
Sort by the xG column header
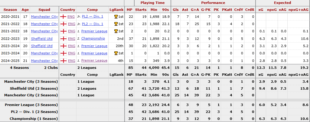pyautogui.click(x=261, y=10)
